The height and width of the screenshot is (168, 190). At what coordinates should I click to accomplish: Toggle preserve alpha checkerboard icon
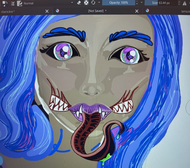[x=86, y=3]
